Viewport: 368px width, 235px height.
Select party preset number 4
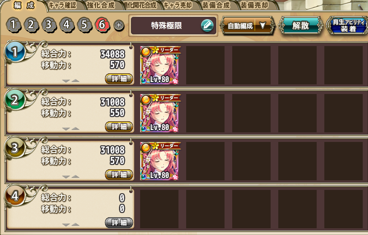[67, 24]
